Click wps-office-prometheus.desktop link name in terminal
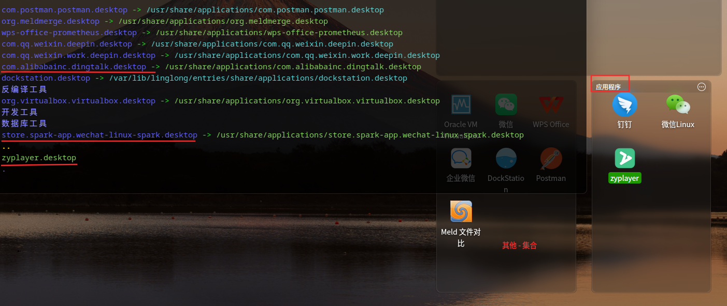 (69, 33)
